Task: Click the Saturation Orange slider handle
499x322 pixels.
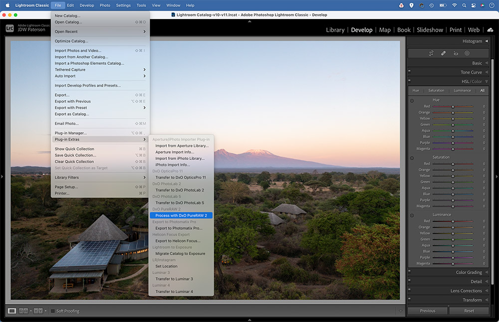Action: coord(453,170)
